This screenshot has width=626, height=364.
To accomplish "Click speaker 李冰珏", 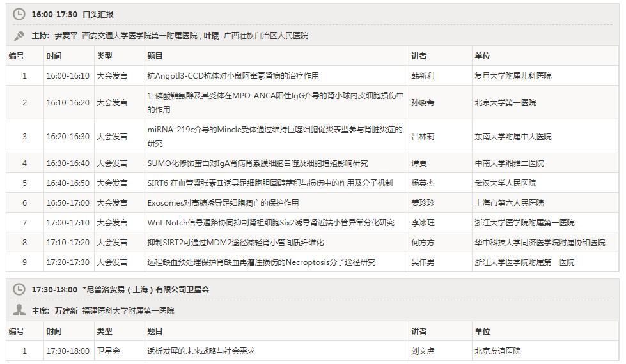I will click(423, 222).
